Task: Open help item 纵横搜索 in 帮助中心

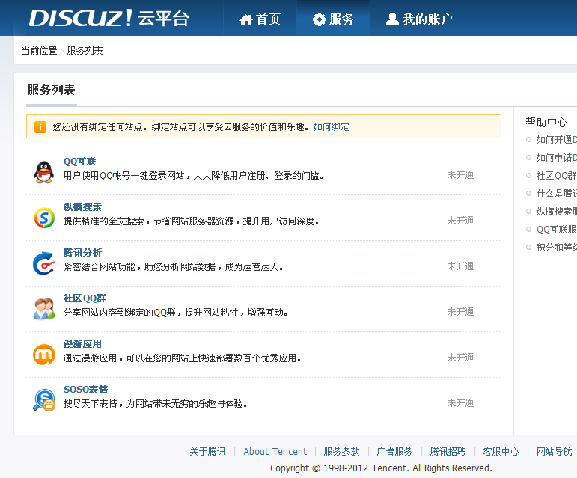Action: (556, 212)
